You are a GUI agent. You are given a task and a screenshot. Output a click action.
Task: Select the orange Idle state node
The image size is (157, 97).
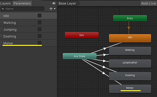130,38
